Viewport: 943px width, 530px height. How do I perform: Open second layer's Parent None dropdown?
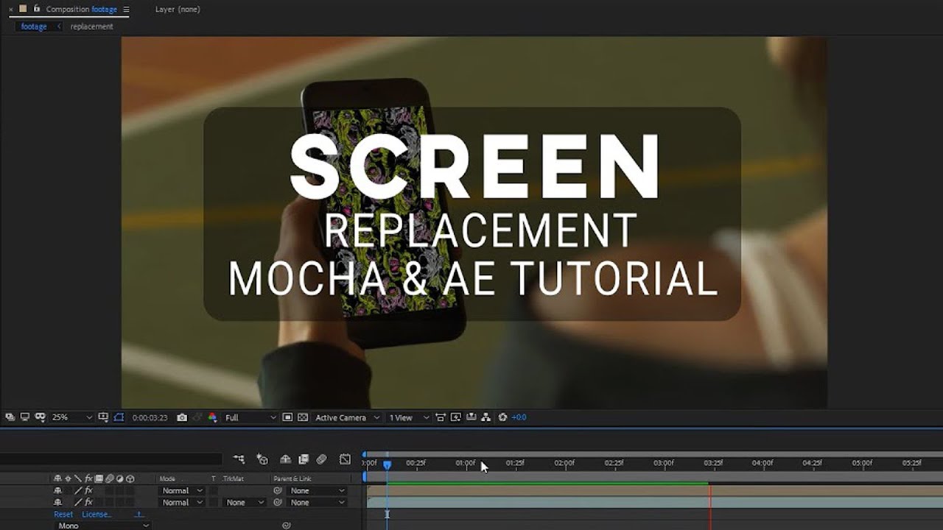coord(317,502)
